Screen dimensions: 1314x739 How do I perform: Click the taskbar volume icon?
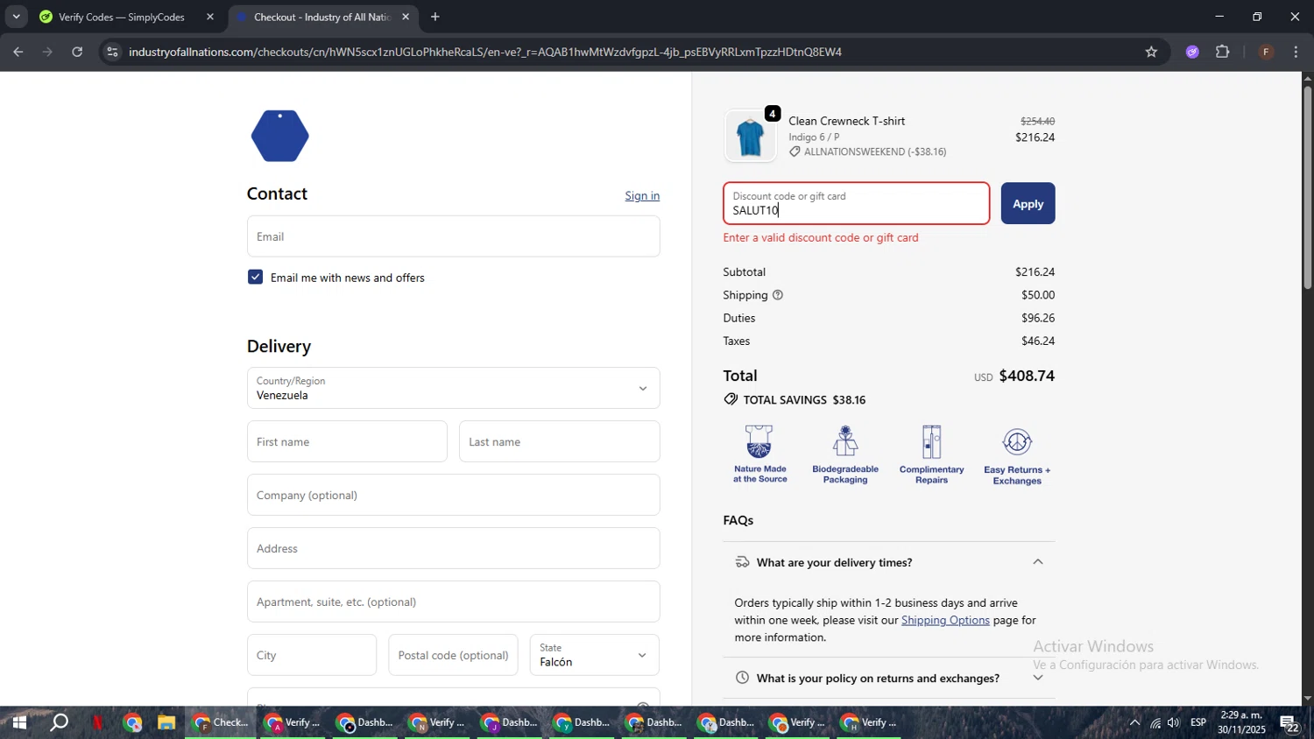(x=1174, y=723)
